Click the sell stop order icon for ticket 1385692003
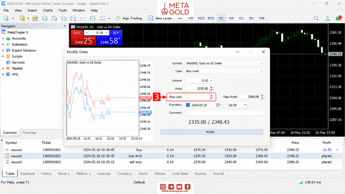Viewport: 345px width, 194px height. click(7, 162)
